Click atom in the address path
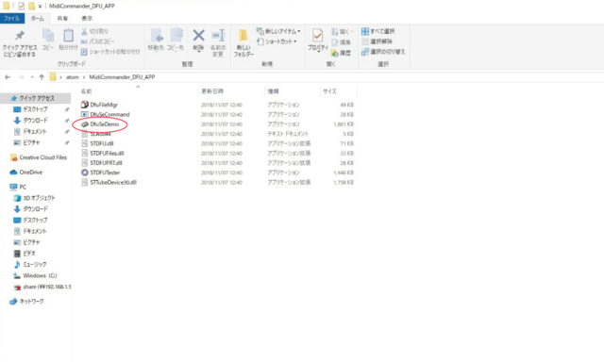 click(72, 77)
